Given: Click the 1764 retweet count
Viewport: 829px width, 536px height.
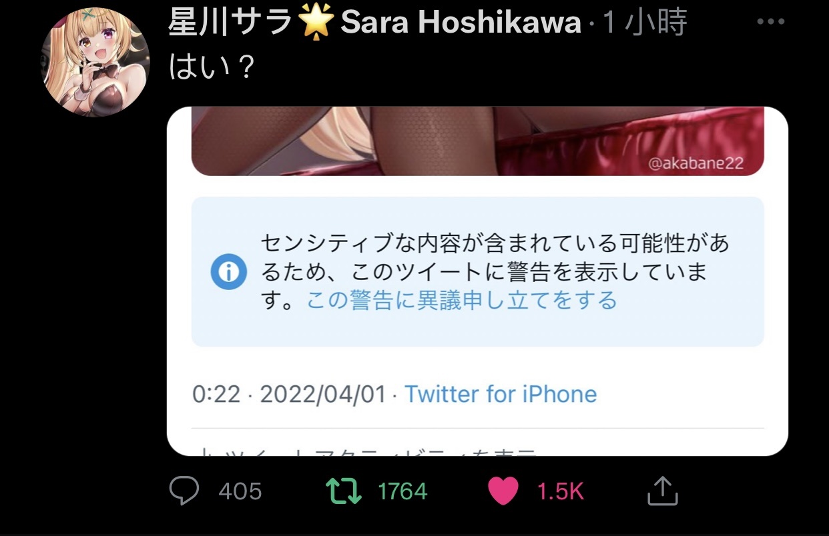Looking at the screenshot, I should tap(402, 492).
